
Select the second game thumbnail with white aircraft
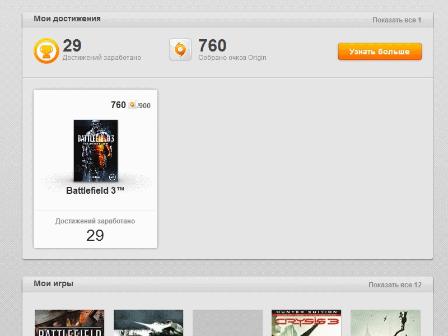coord(148,323)
